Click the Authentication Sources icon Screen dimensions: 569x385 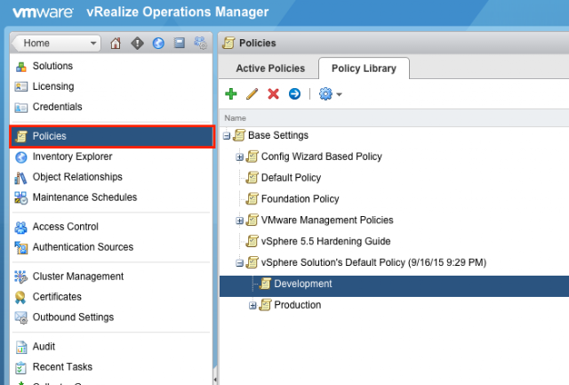tap(21, 247)
